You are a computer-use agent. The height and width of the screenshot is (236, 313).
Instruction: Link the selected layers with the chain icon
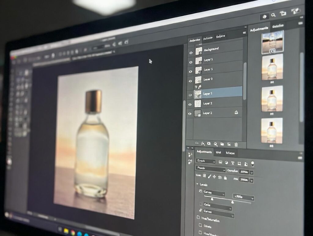point(197,144)
